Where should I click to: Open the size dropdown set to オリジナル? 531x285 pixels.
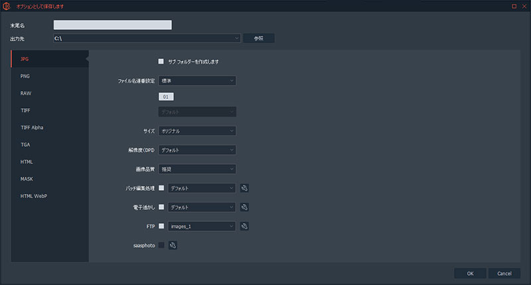click(197, 131)
